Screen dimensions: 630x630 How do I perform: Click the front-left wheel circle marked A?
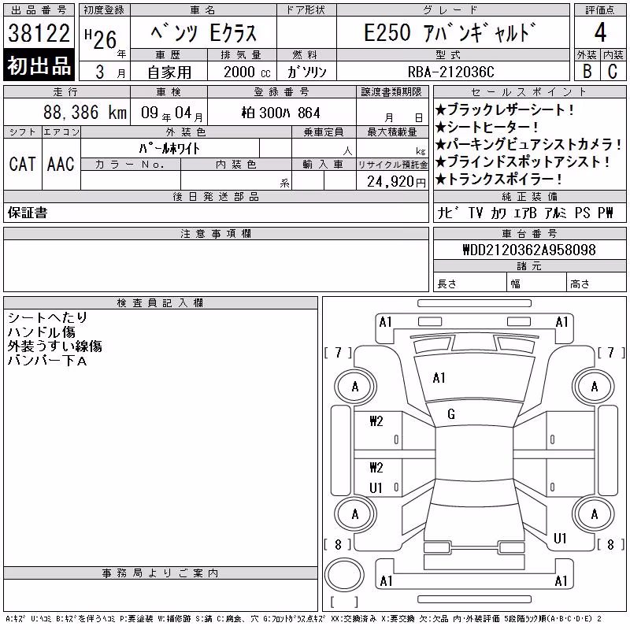[355, 387]
